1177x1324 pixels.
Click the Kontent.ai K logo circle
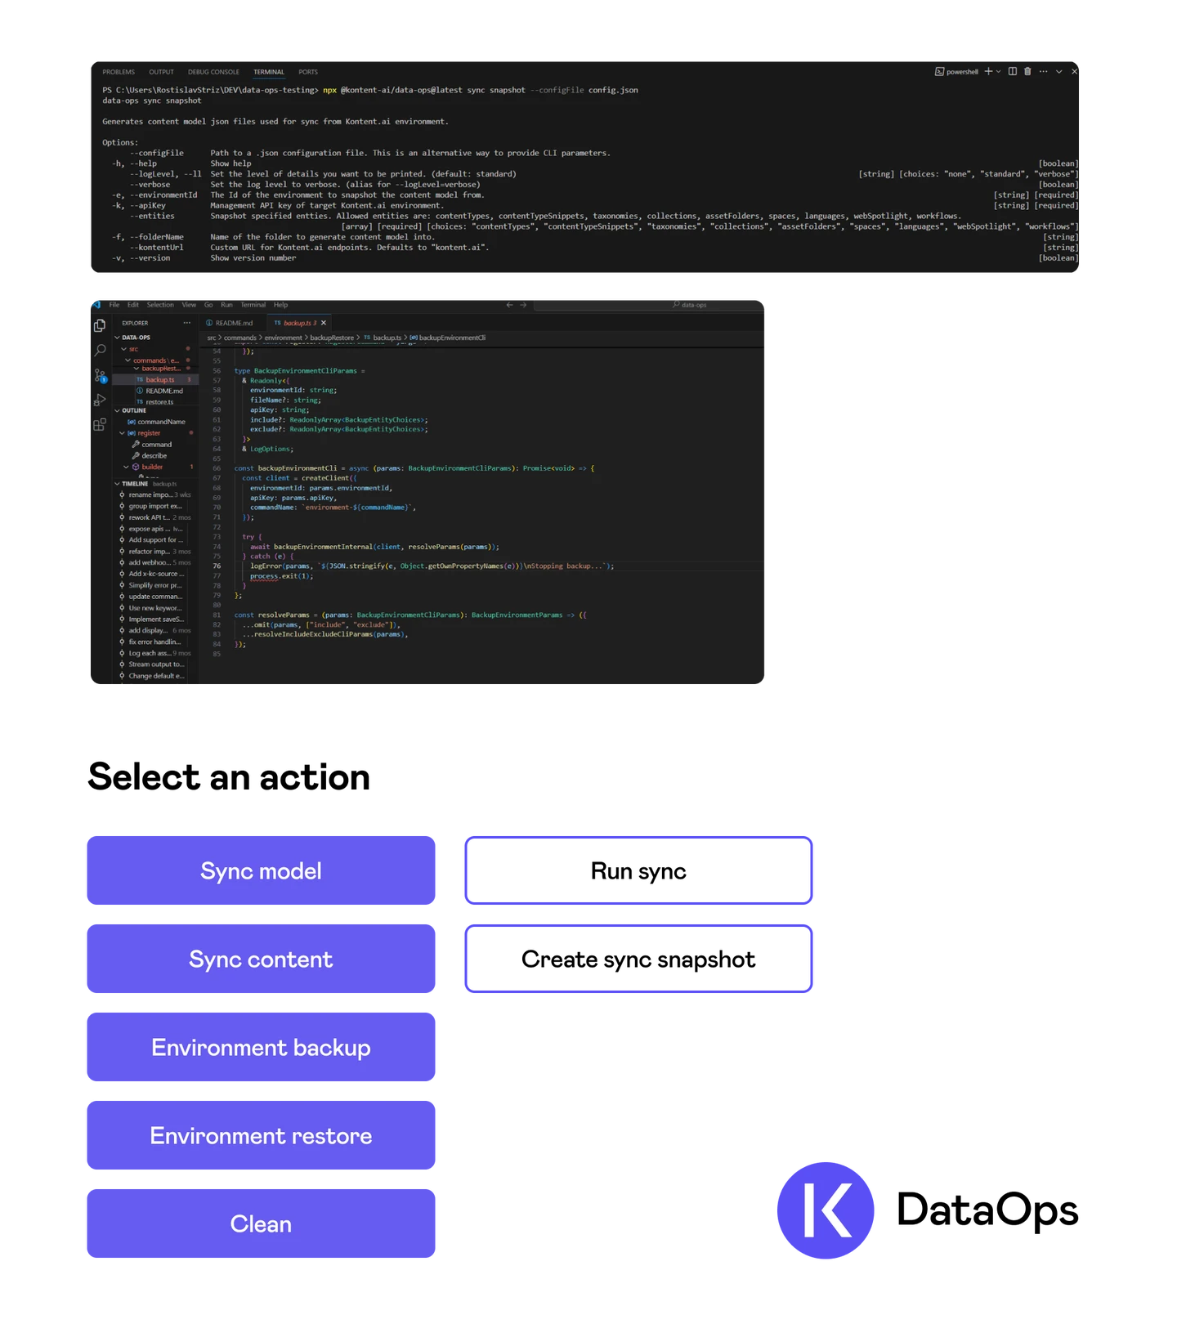click(x=824, y=1210)
